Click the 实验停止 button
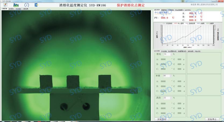This screenshot has width=224, height=122. [212, 119]
